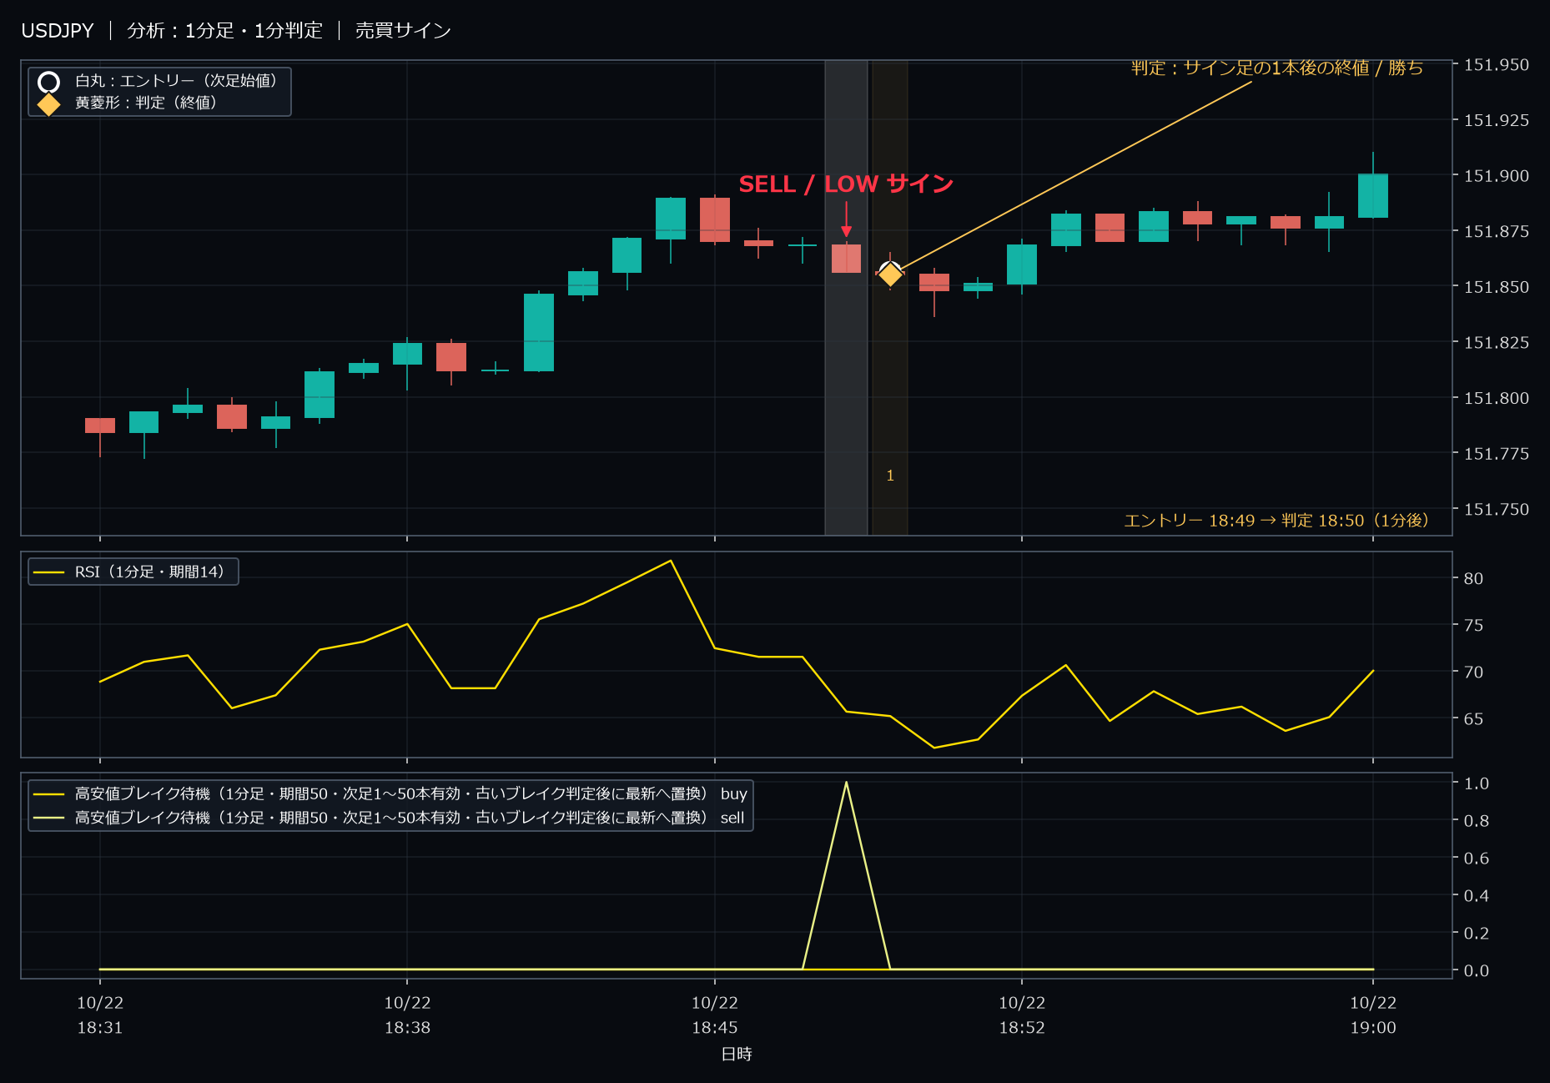1550x1083 pixels.
Task: Click the 黄菱形:判定(終値) legend text
Action: pos(146,103)
